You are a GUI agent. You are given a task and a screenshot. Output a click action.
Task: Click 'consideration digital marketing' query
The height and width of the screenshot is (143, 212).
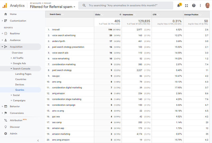pyautogui.click(x=67, y=88)
